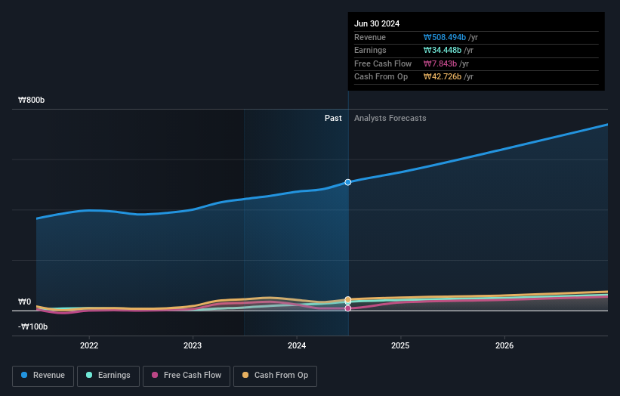Click the ₩42.726b cash from op value
Image resolution: width=620 pixels, height=396 pixels.
point(443,77)
